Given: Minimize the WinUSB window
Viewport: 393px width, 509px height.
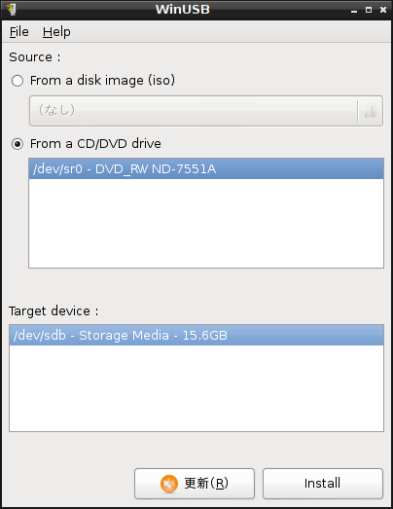Looking at the screenshot, I should point(354,10).
